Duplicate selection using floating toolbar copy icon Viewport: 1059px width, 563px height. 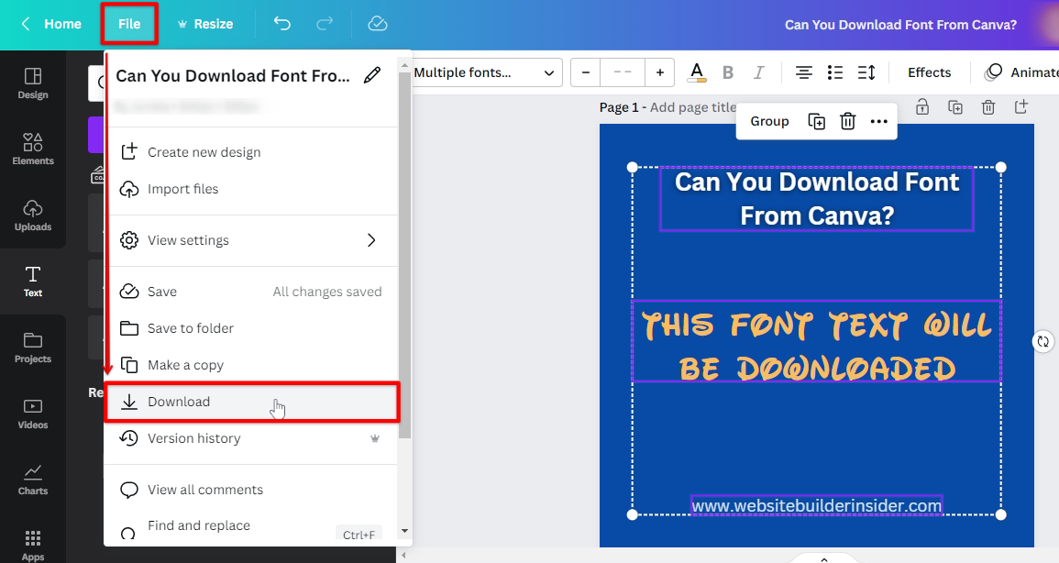pyautogui.click(x=816, y=121)
